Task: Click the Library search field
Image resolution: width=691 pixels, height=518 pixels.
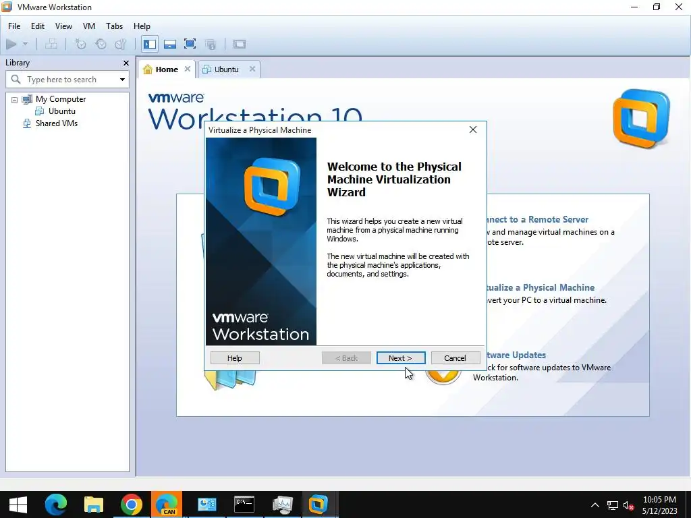Action: coord(67,80)
